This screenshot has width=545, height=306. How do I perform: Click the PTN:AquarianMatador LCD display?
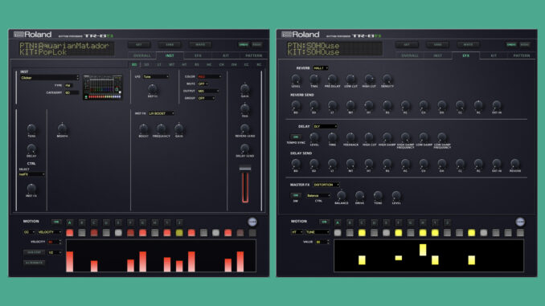pyautogui.click(x=66, y=49)
